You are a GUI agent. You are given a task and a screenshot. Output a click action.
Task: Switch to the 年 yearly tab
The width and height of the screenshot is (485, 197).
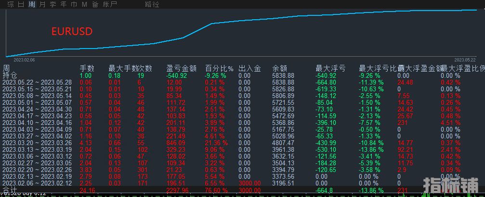tap(64, 4)
